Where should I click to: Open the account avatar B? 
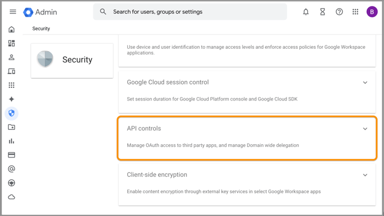click(x=372, y=12)
